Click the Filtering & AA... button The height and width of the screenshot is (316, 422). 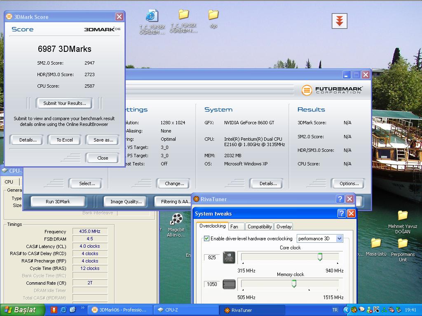[x=173, y=202]
